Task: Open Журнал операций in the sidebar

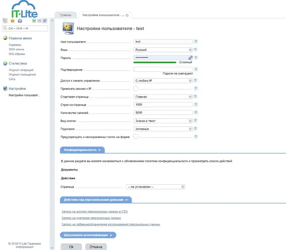Action: (x=21, y=70)
